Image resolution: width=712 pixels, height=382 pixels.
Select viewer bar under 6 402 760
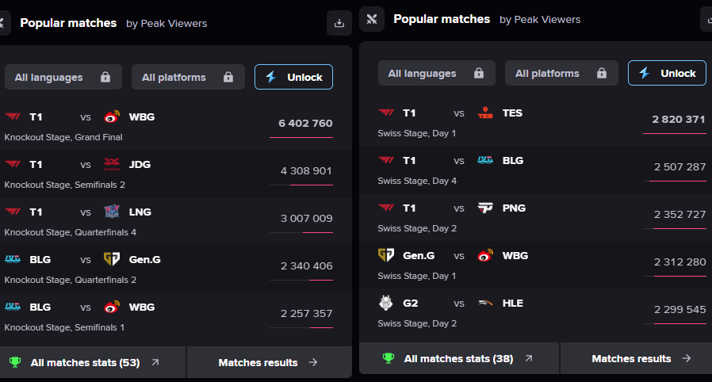click(301, 137)
